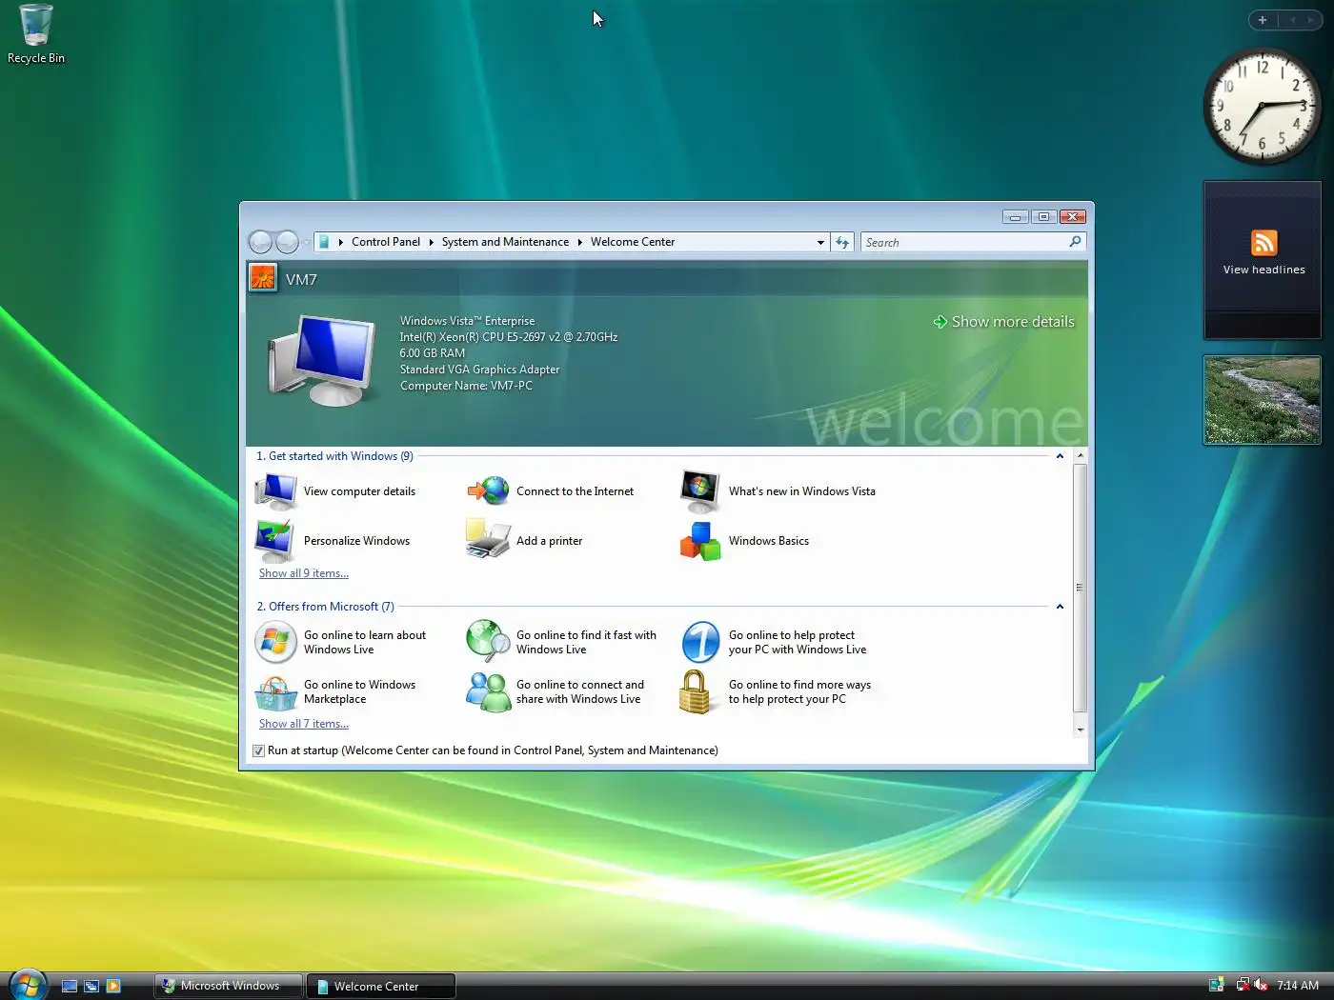Switch to Microsoft Windows taskbar button
1334x1000 pixels.
coord(229,986)
